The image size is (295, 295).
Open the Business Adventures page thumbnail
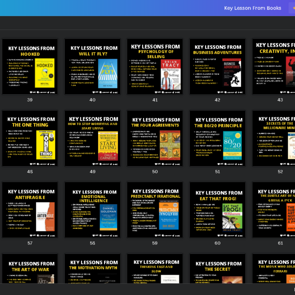pyautogui.click(x=218, y=67)
